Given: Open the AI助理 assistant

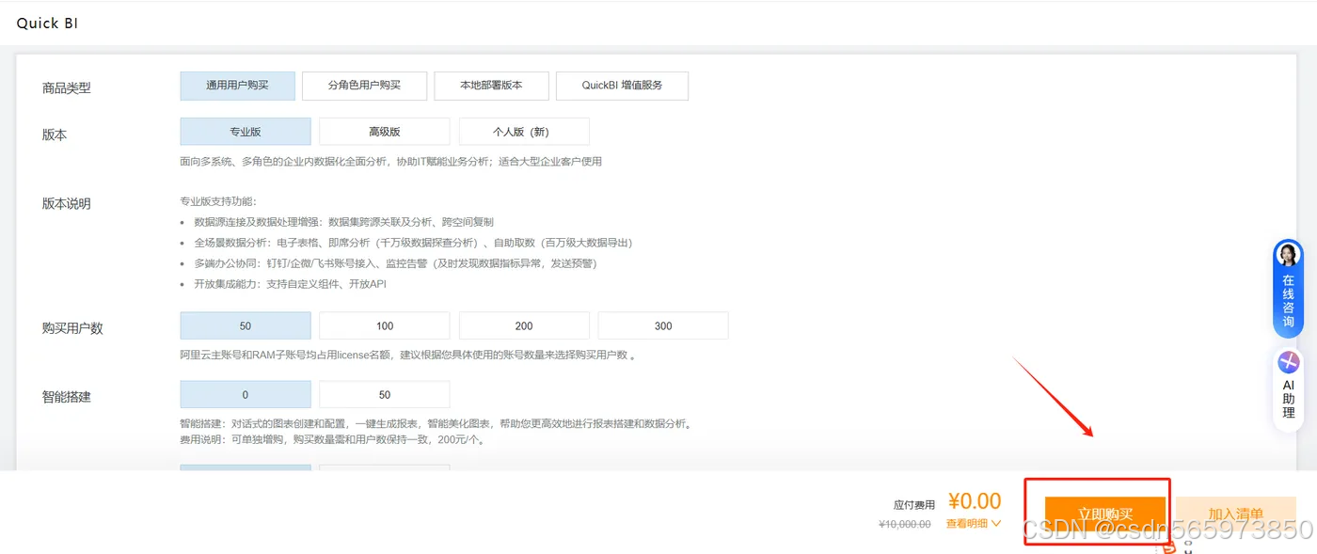Looking at the screenshot, I should tap(1287, 386).
